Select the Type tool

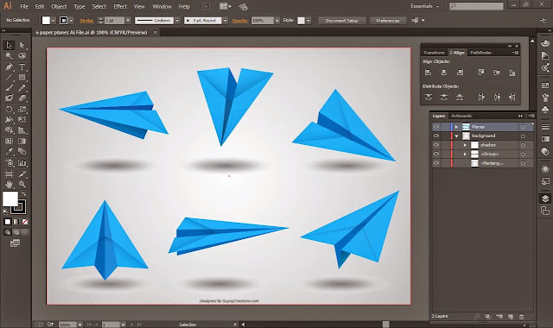coord(22,66)
